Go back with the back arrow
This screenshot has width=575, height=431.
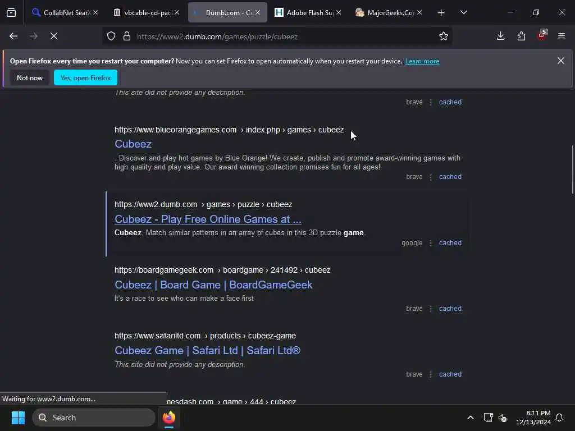coord(13,36)
